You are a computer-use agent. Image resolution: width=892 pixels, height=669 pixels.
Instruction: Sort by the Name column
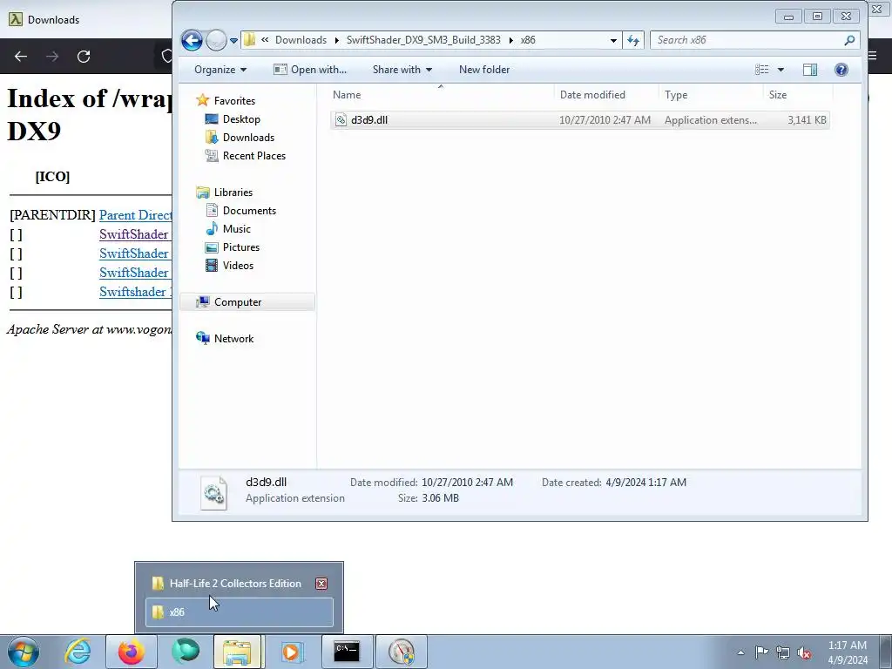442,95
